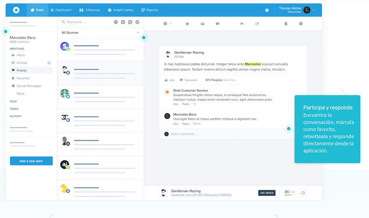Click '873 Peoples liked this' text
The width and height of the screenshot is (369, 218).
tap(220, 80)
